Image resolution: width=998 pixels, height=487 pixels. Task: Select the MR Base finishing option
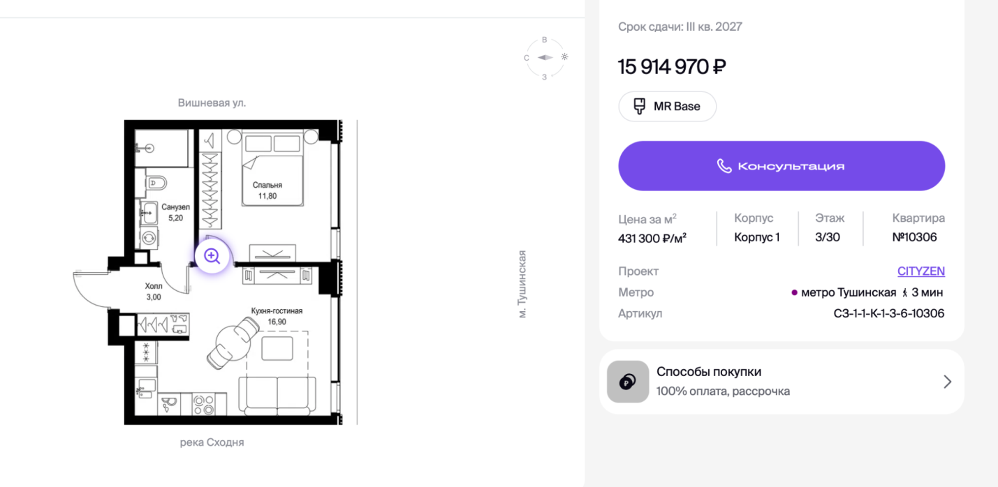coord(667,106)
